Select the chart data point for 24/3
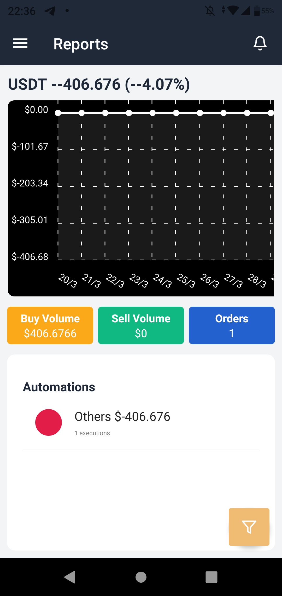The image size is (282, 596). click(x=152, y=113)
